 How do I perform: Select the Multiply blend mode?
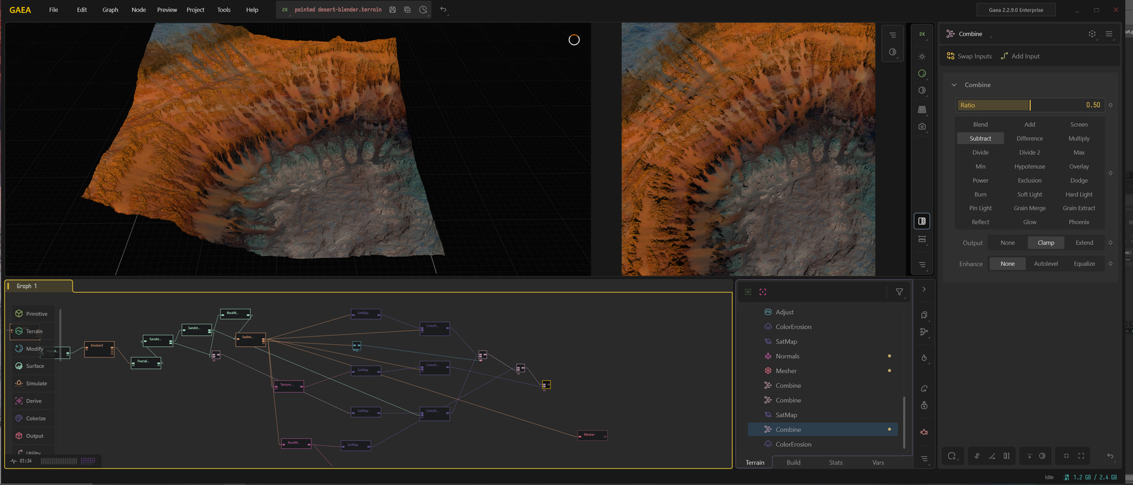point(1079,138)
